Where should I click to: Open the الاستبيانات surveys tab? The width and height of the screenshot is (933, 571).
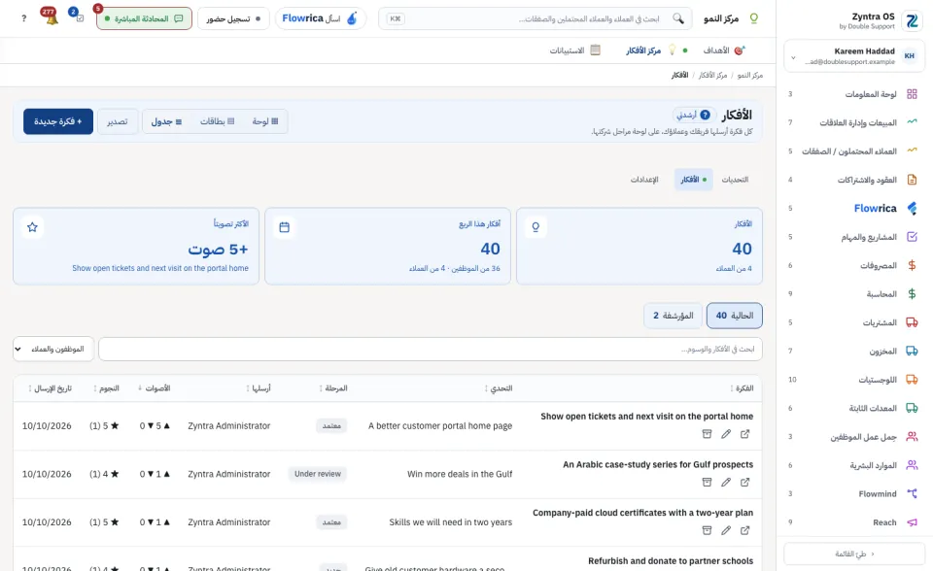[574, 50]
